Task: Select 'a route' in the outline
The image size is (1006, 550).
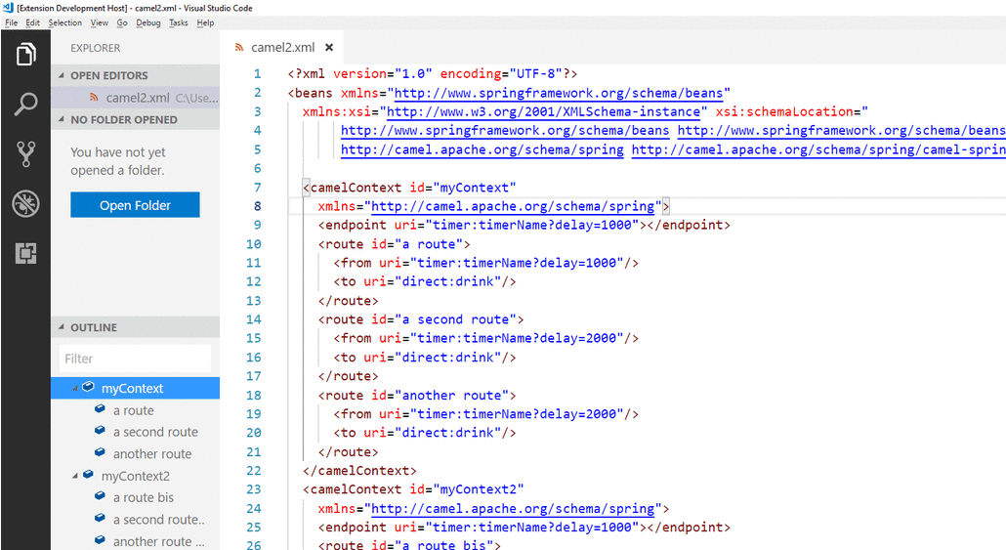Action: 136,410
